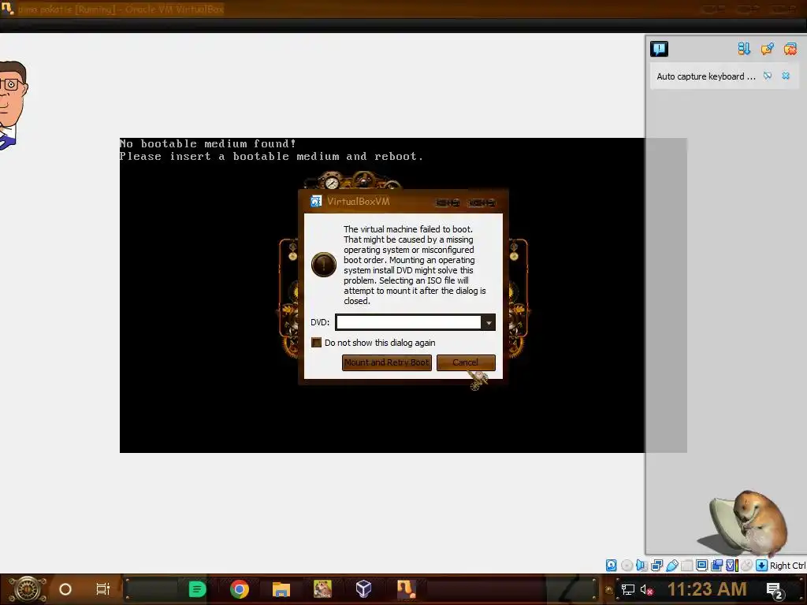Launch Google Chrome from the taskbar
807x605 pixels.
coord(240,589)
